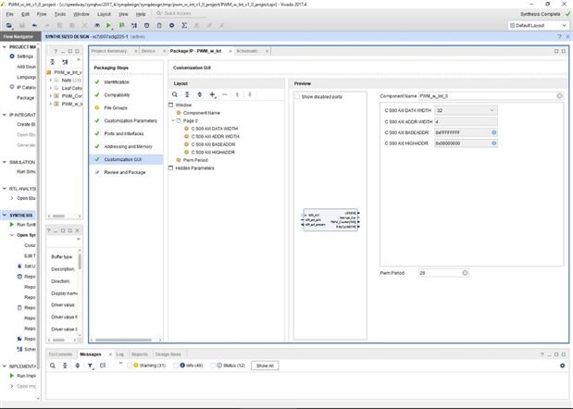
Task: Toggle the Info (49) messages checkbox
Action: 176,366
